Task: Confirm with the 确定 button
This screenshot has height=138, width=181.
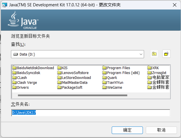Action: point(127,130)
